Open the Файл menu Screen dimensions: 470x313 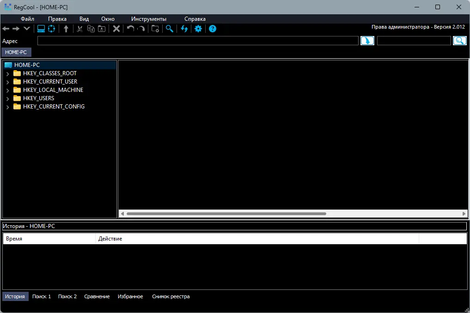pos(27,19)
